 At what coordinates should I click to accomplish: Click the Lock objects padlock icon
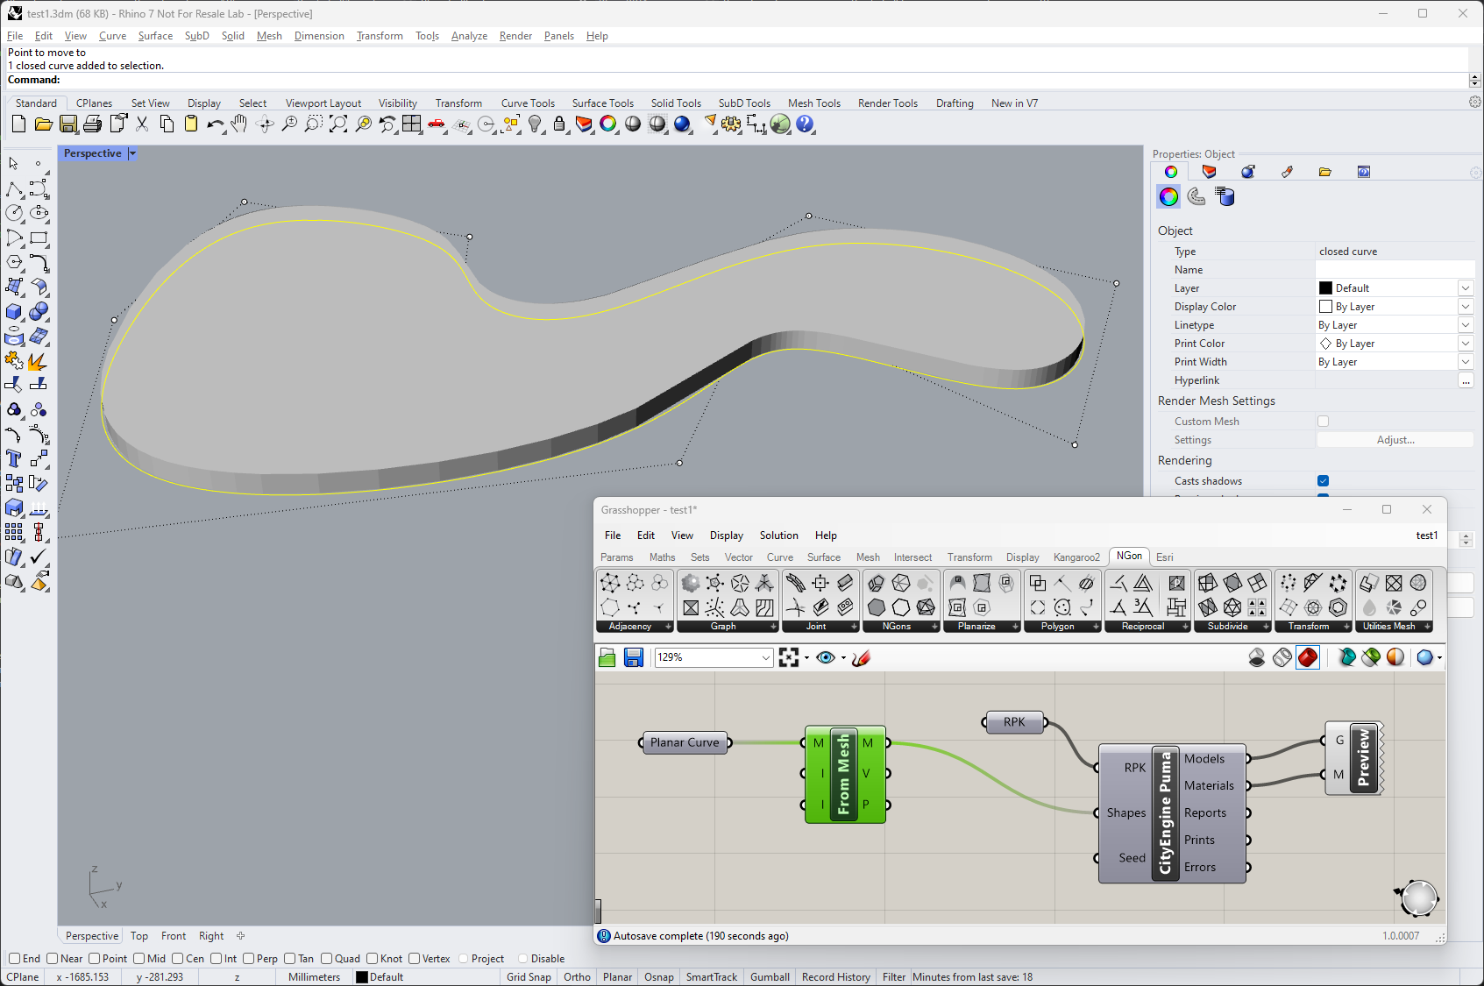point(559,124)
